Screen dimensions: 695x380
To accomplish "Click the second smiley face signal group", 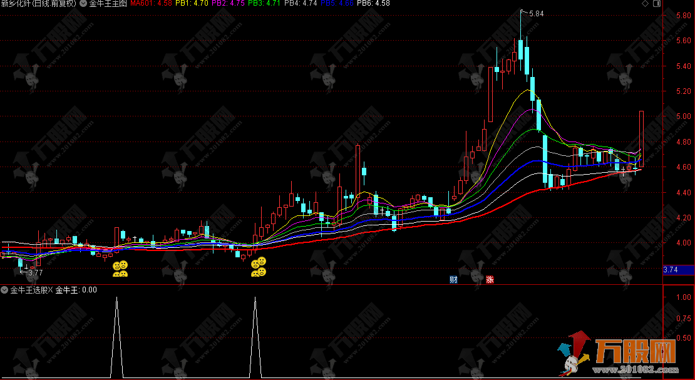I will click(x=259, y=267).
